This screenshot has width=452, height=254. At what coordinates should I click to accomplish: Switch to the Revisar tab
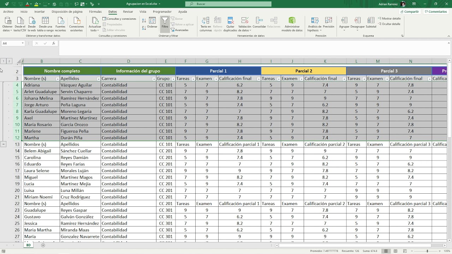pos(128,12)
